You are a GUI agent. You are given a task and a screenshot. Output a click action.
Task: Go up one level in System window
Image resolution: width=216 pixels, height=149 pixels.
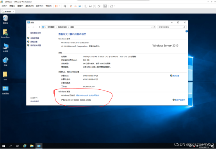click(x=39, y=27)
